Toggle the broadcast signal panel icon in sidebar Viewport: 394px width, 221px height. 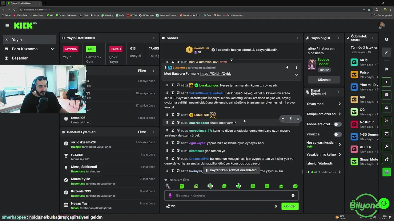[387, 121]
